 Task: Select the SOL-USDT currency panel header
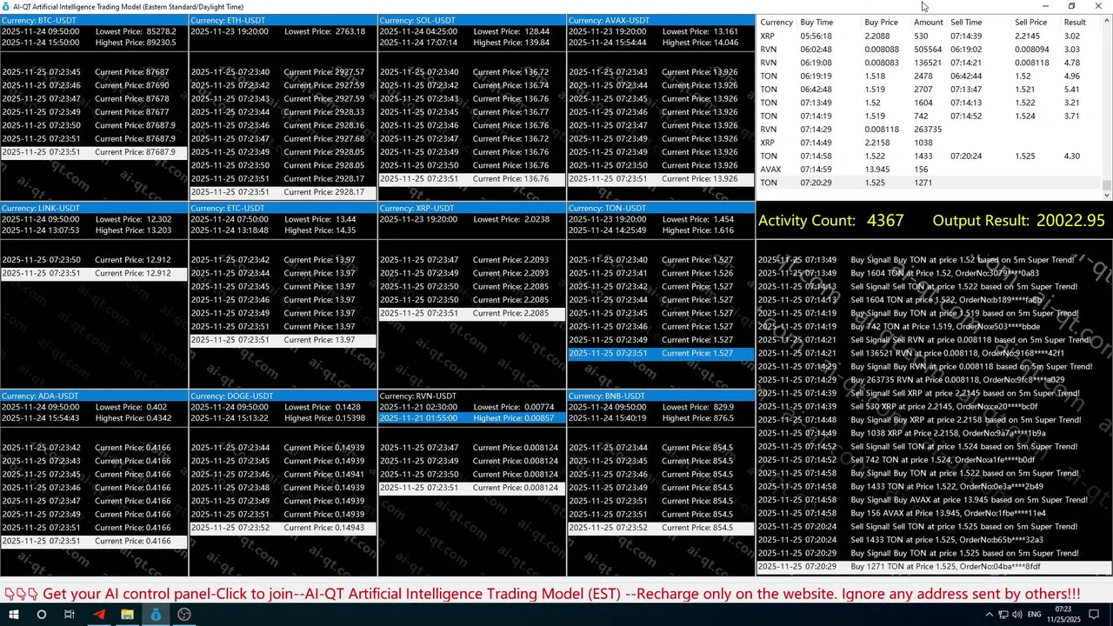pyautogui.click(x=472, y=20)
